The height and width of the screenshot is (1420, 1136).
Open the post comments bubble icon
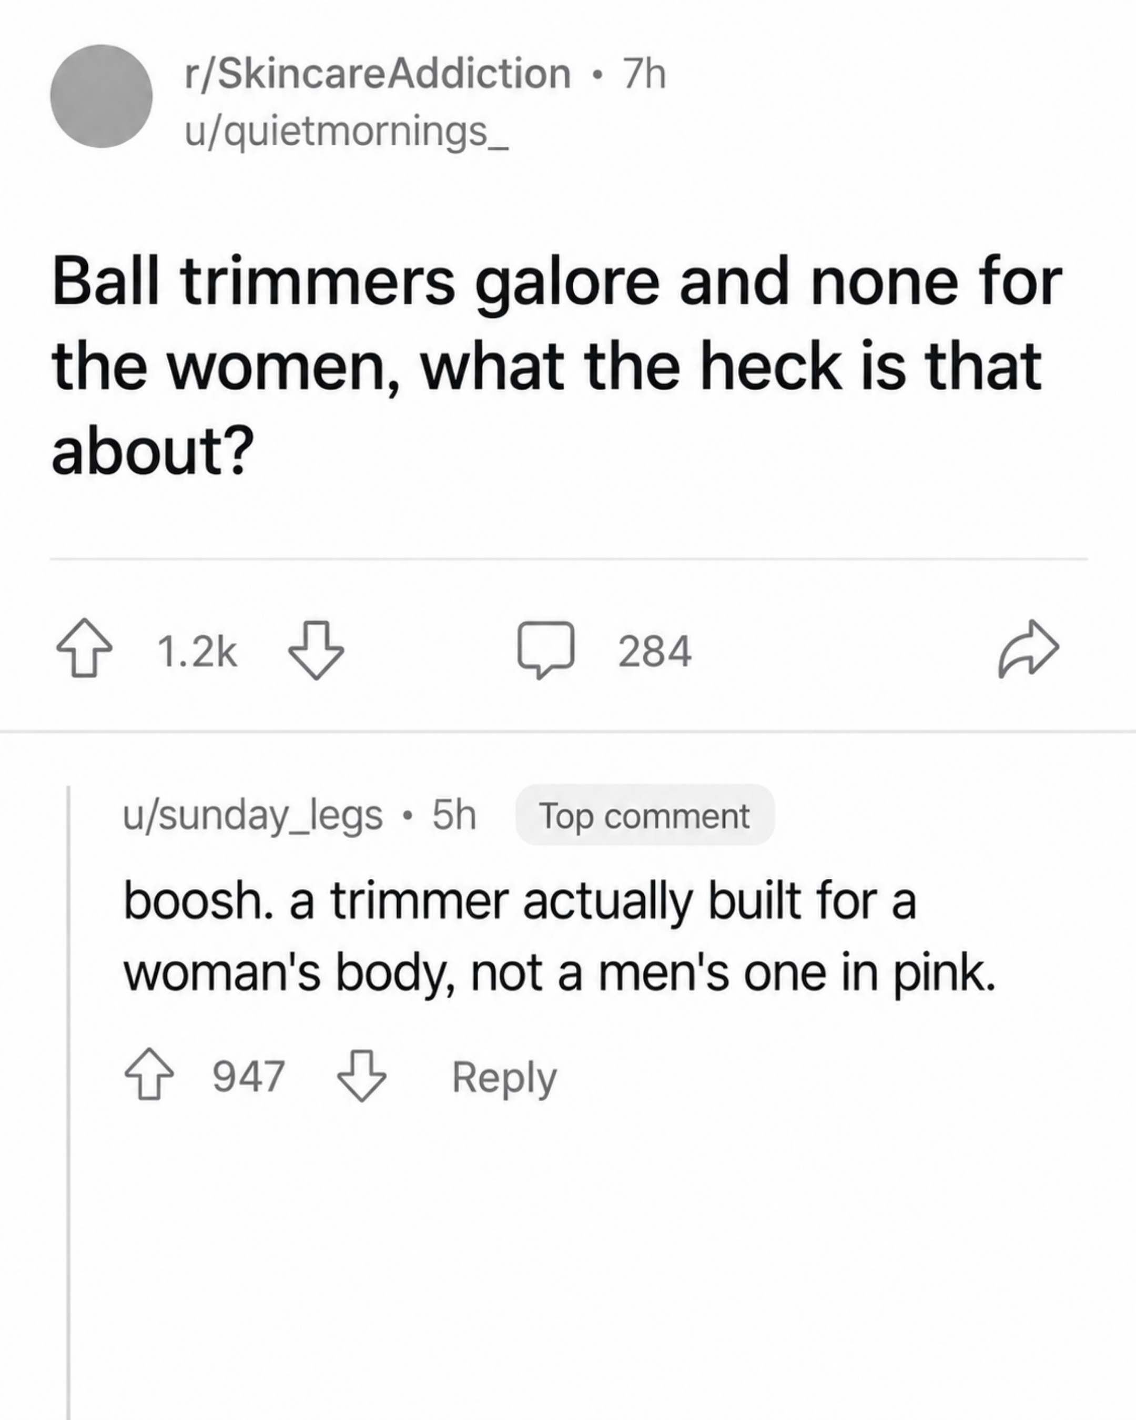click(x=546, y=650)
